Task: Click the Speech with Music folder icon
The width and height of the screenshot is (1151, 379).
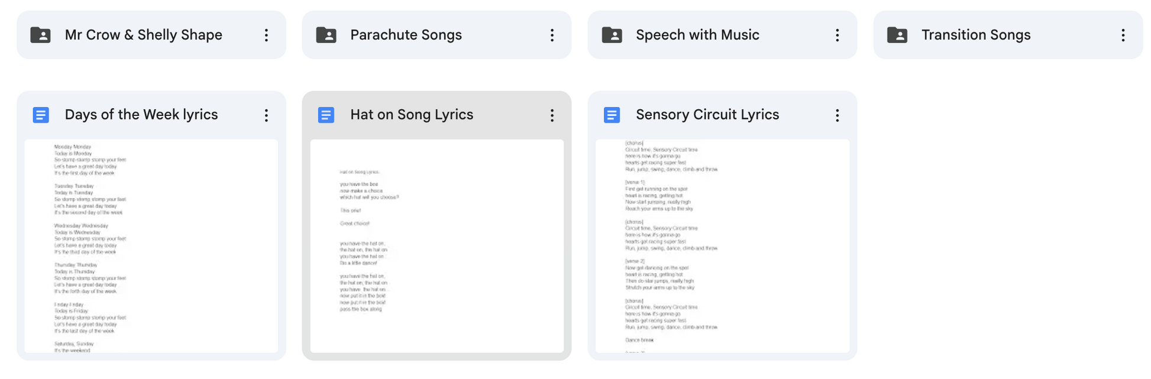Action: (612, 35)
